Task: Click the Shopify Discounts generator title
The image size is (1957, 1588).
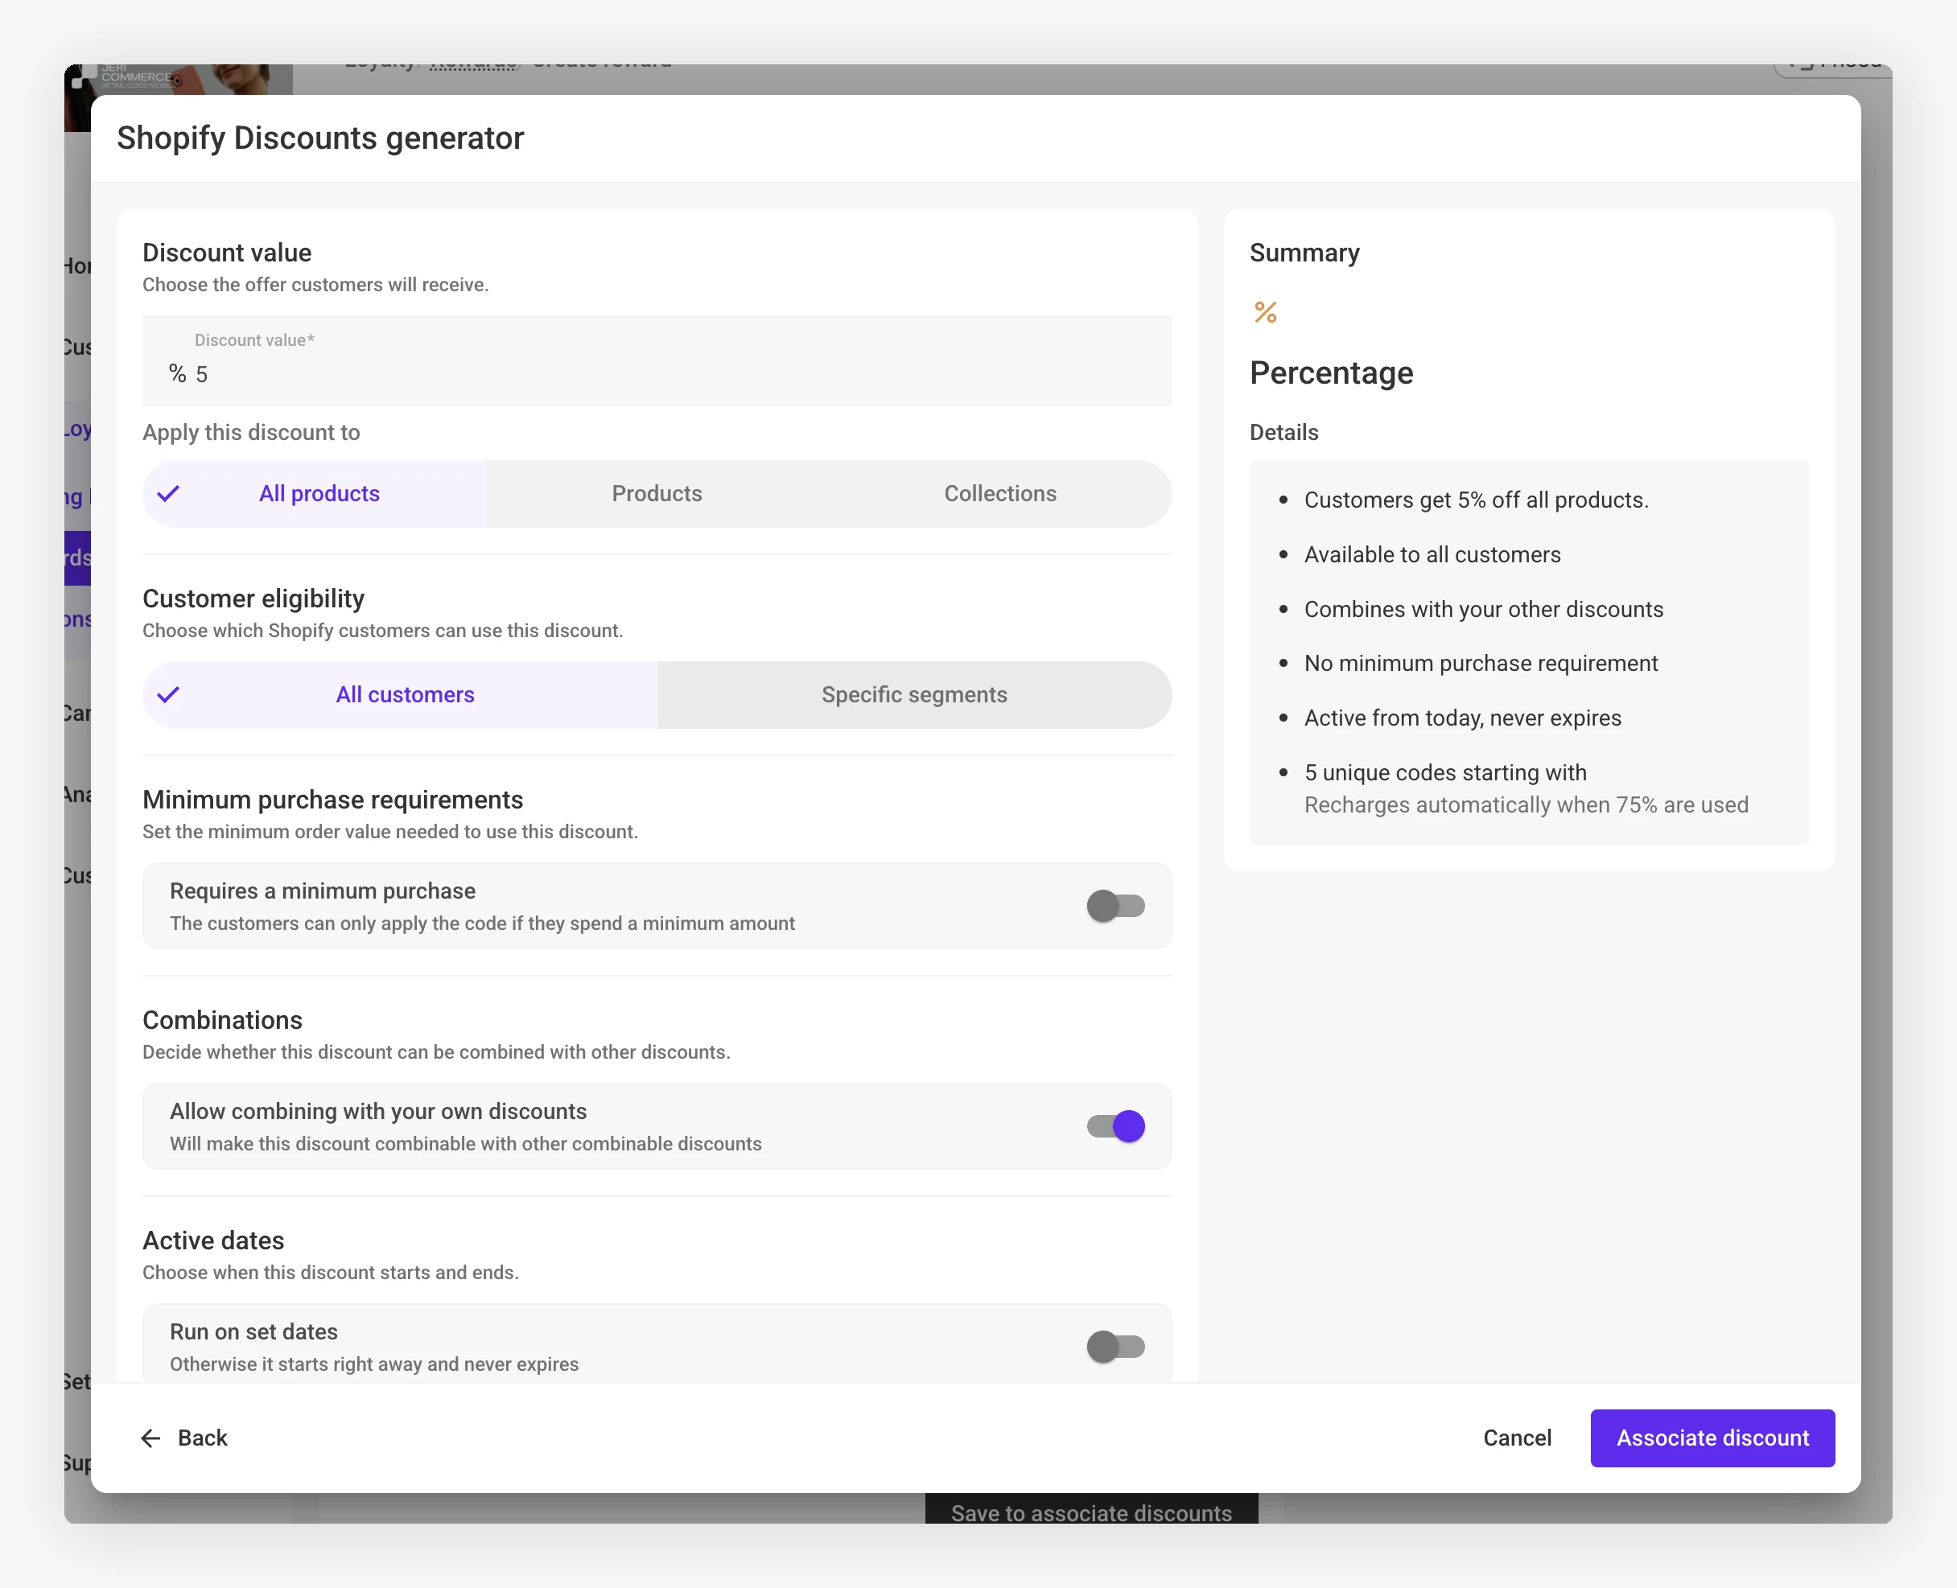Action: tap(320, 138)
